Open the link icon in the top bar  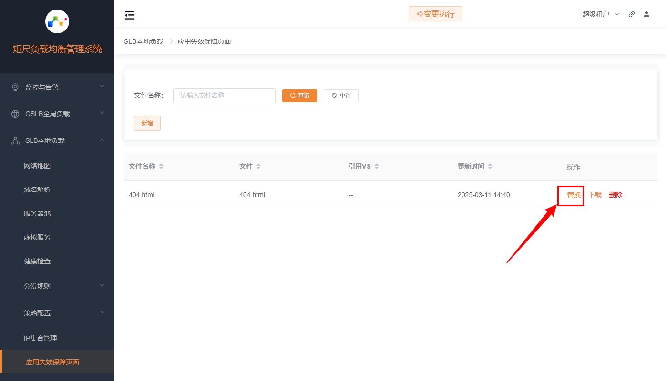pyautogui.click(x=631, y=14)
